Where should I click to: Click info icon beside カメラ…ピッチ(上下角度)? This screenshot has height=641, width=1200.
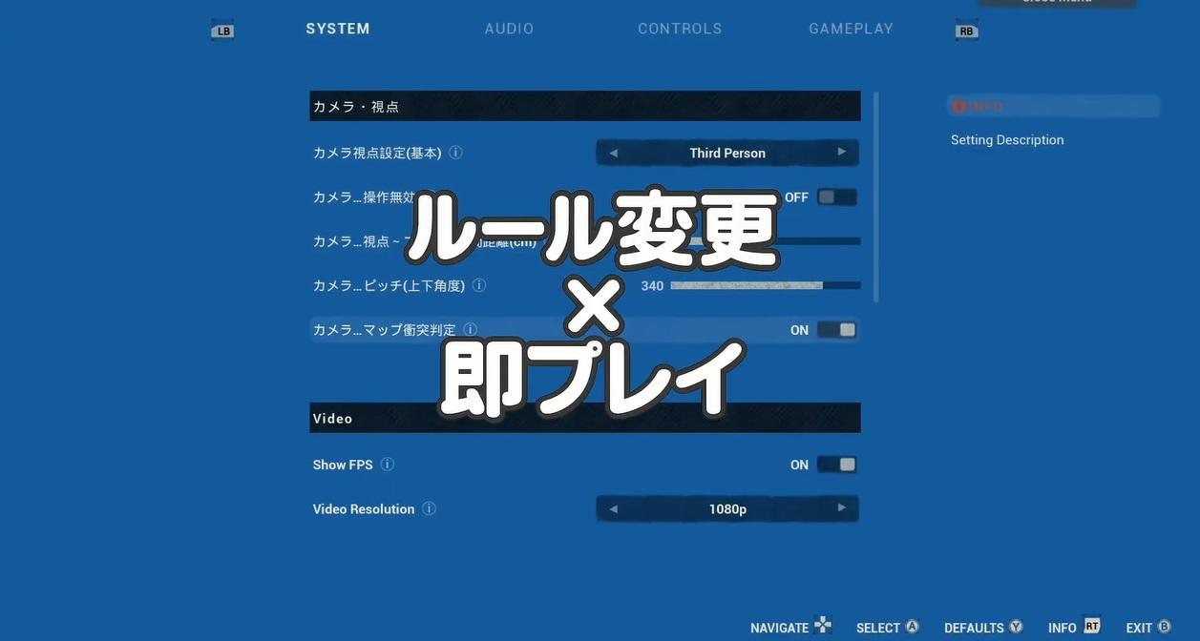coord(479,285)
